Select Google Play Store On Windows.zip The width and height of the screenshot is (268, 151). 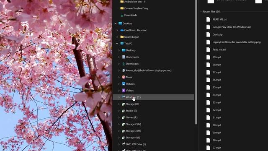(232, 27)
